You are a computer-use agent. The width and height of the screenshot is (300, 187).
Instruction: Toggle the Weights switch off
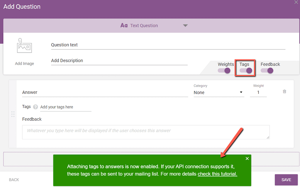224,70
